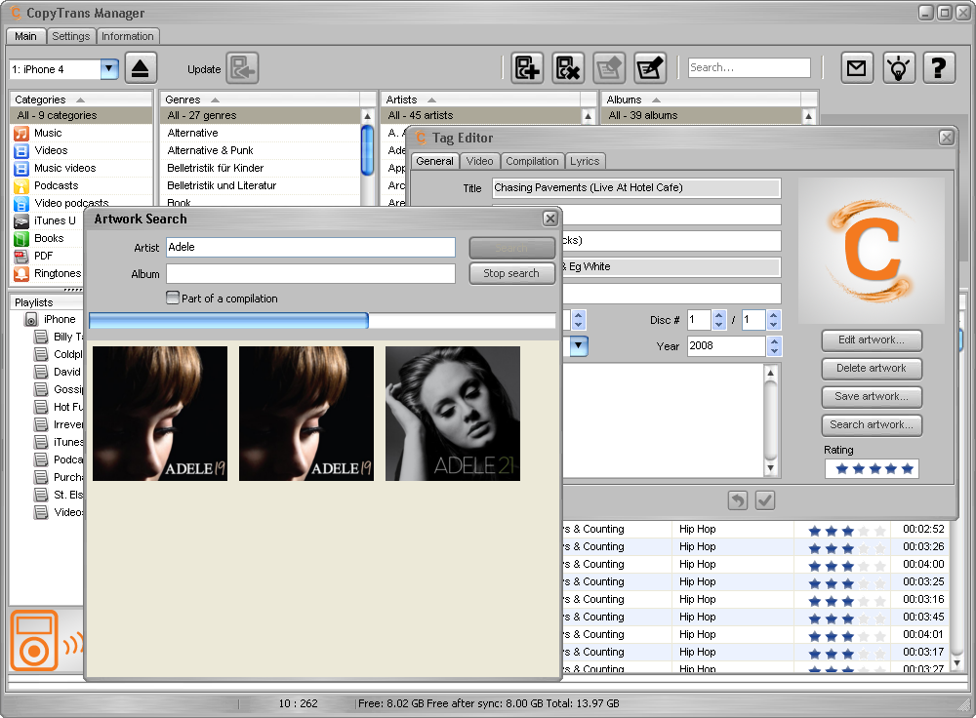Click the Update sync icon button

click(242, 68)
